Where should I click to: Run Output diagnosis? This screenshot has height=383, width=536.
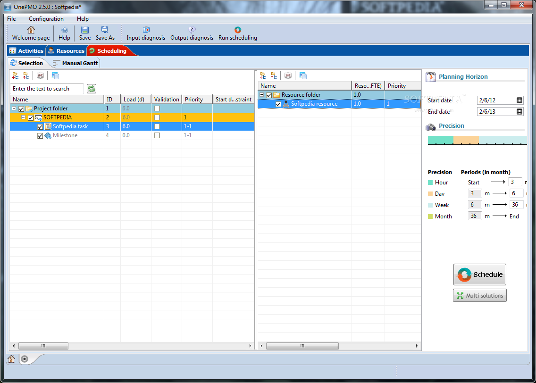(192, 33)
